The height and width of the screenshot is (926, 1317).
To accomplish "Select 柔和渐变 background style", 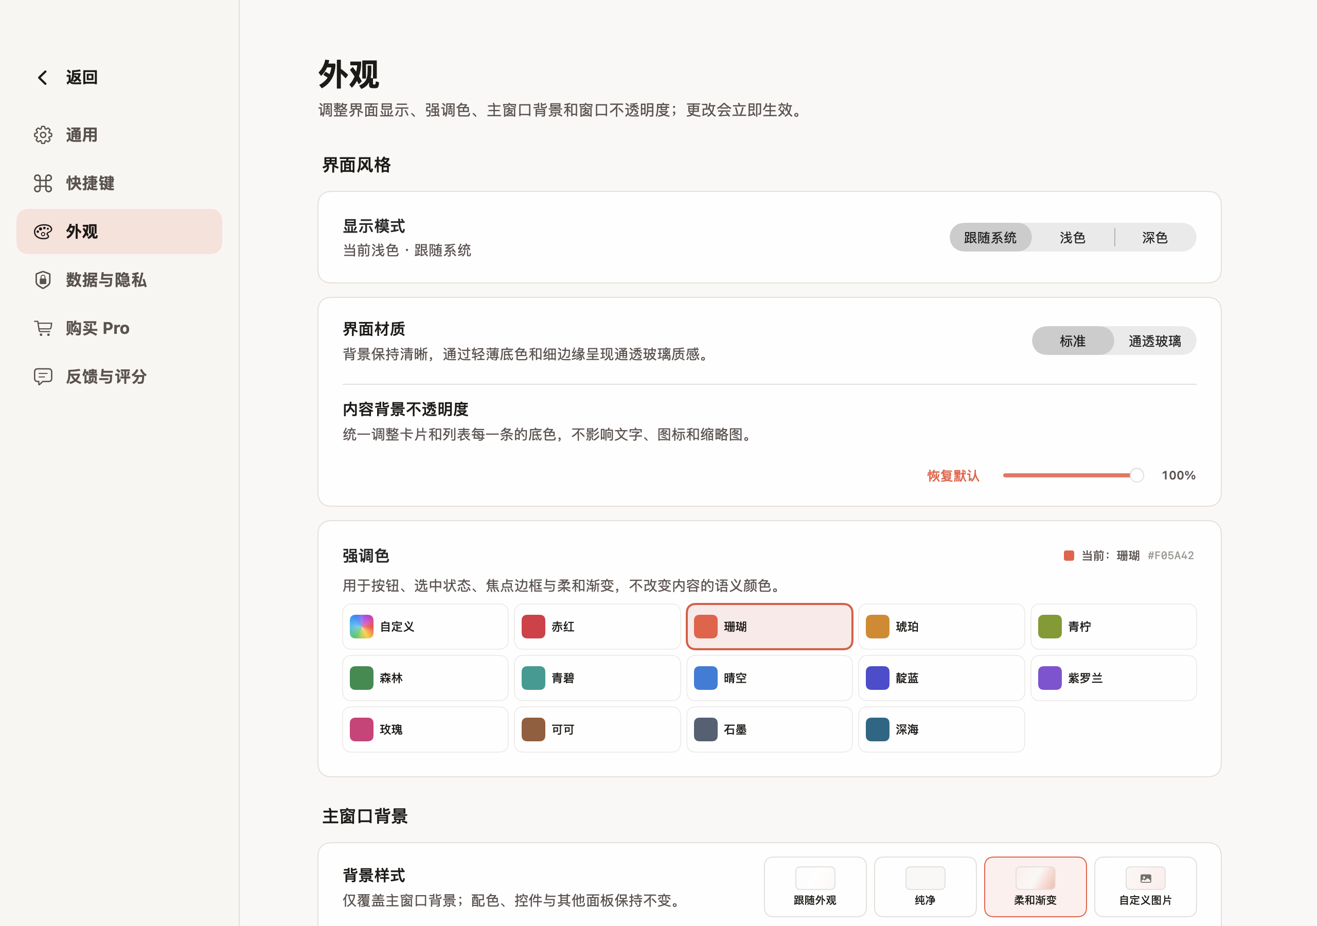I will tap(1035, 886).
